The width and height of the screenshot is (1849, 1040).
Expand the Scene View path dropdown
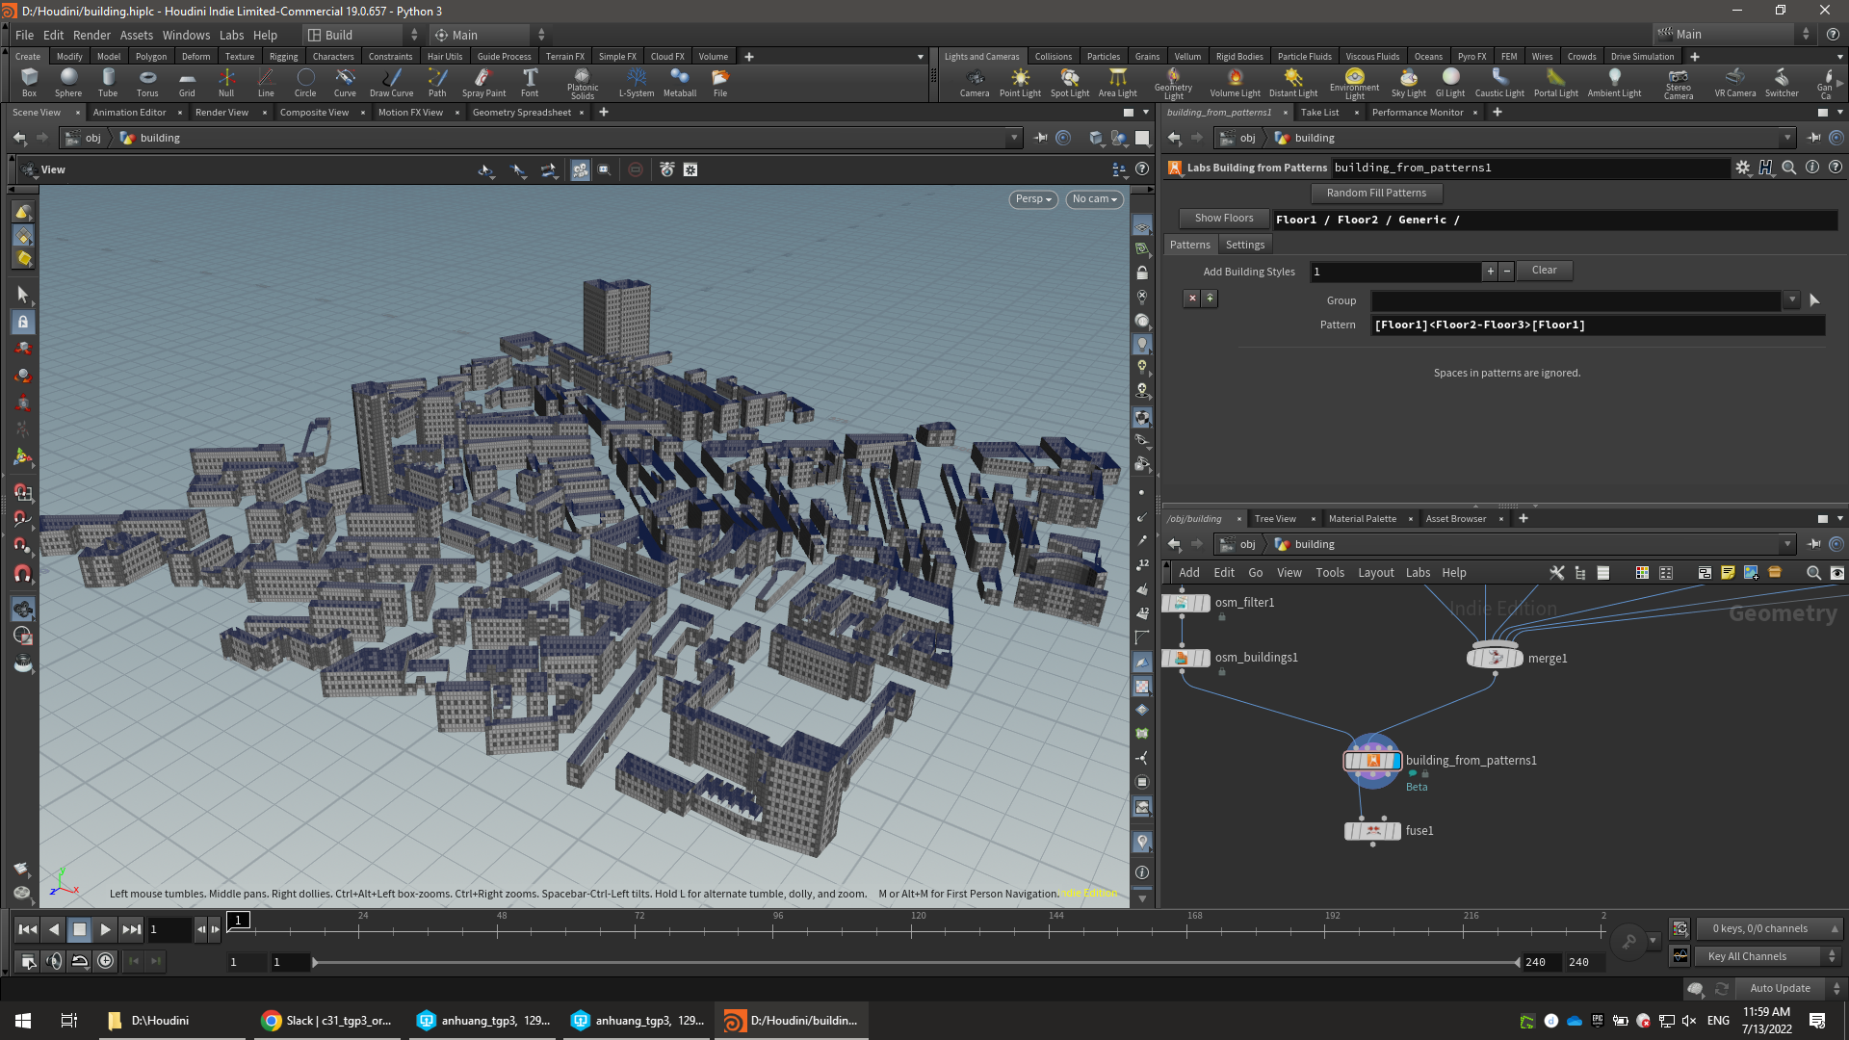[1014, 138]
